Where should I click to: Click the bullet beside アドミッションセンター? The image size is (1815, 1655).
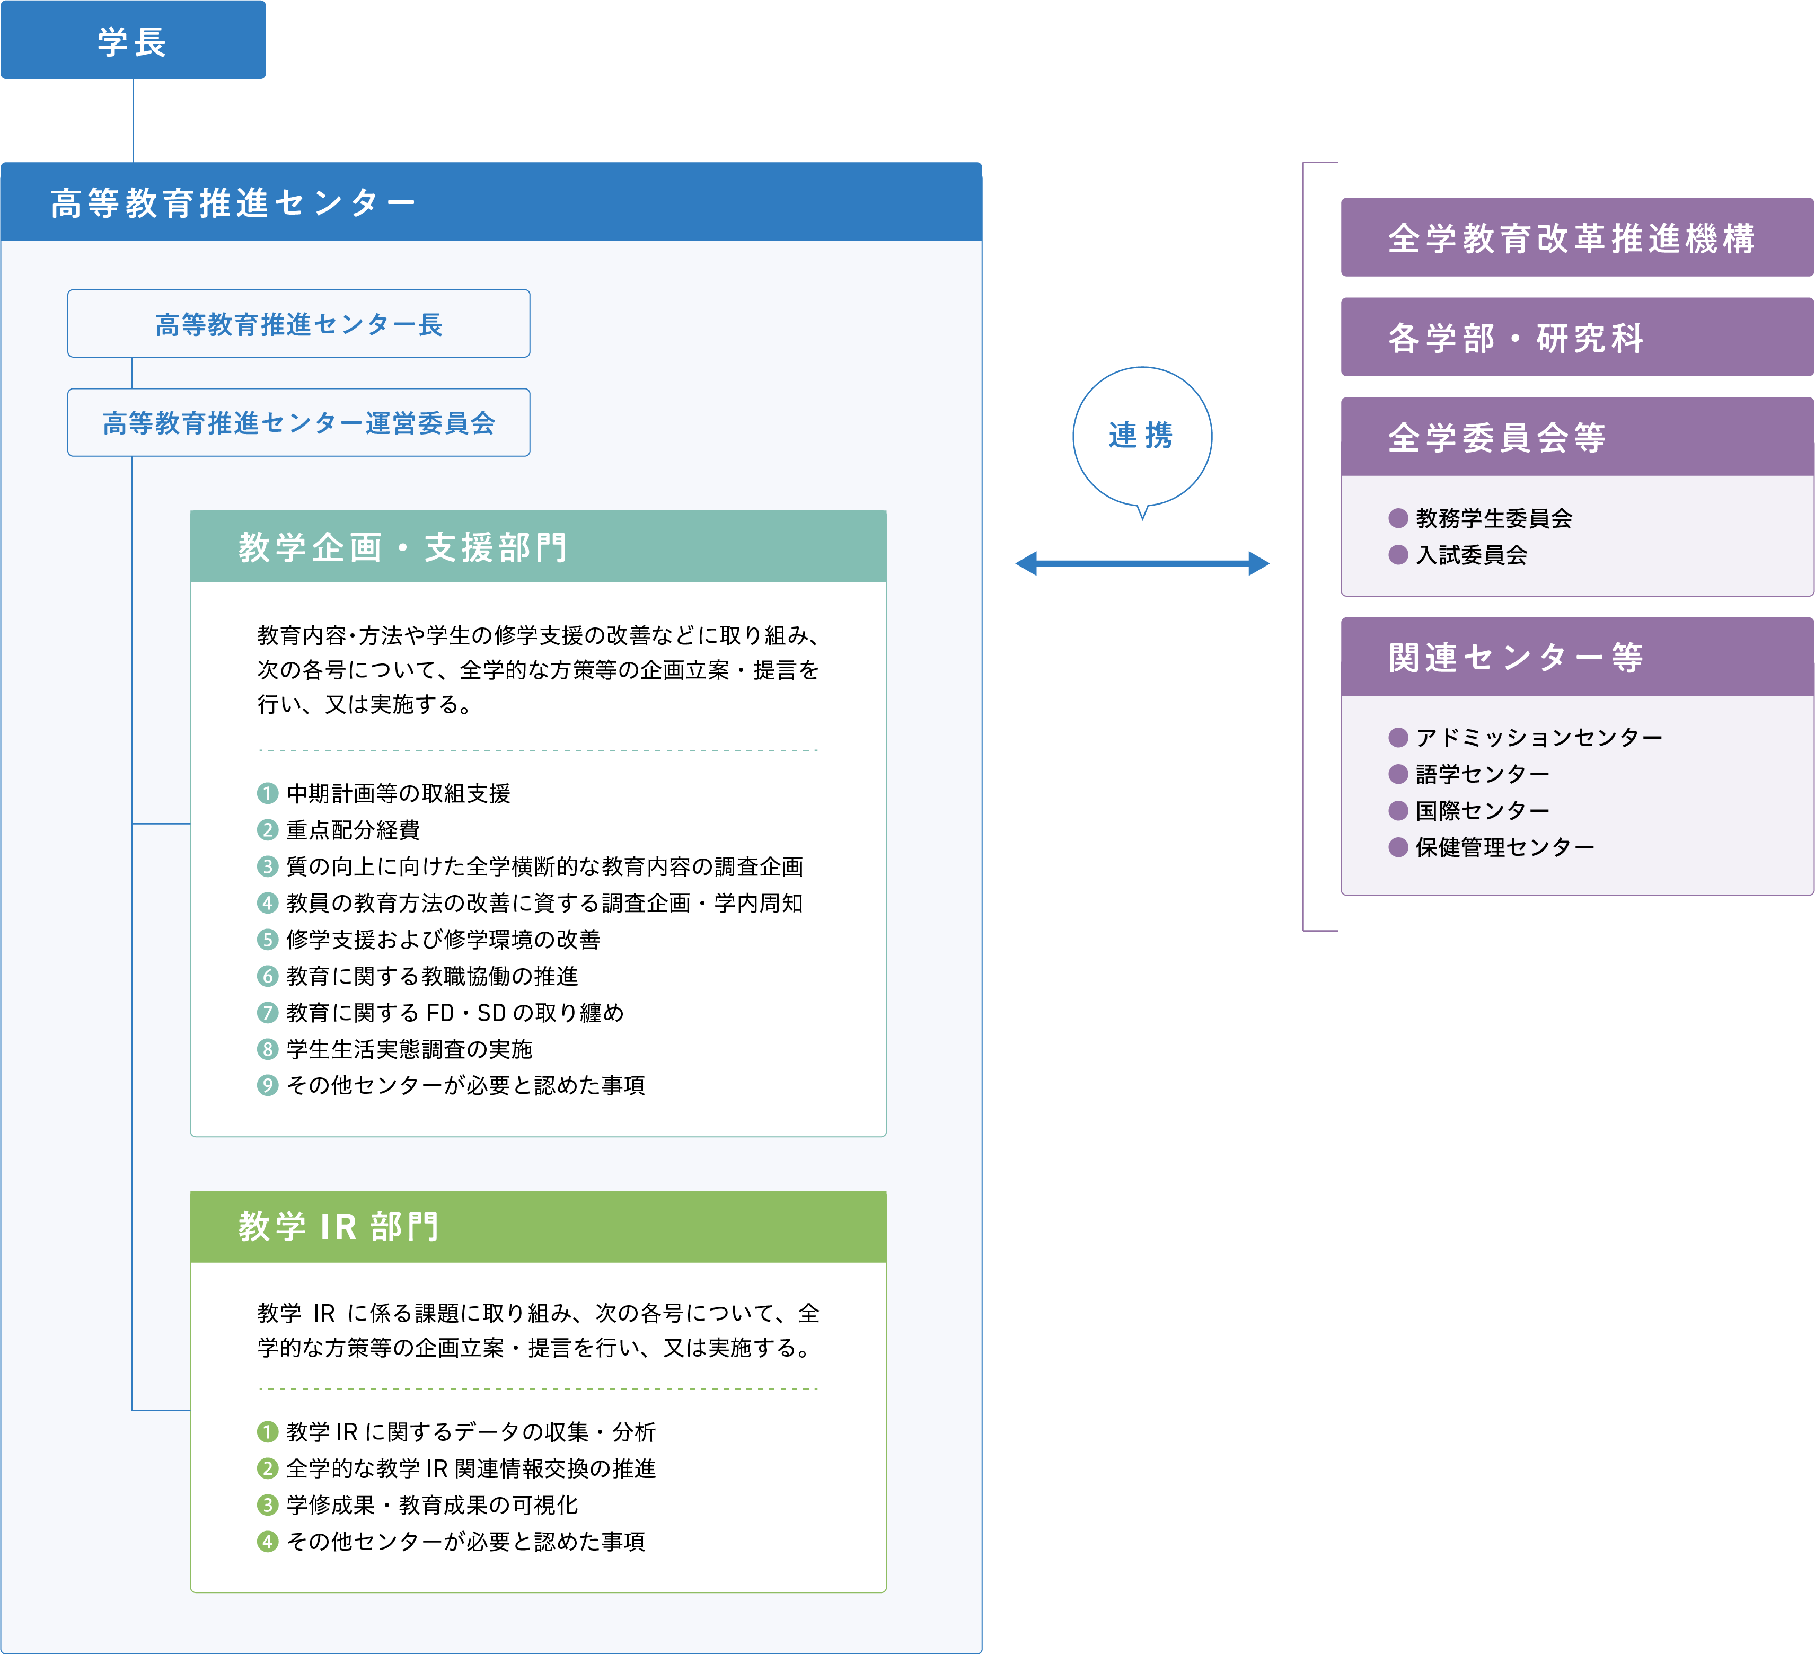[x=1398, y=738]
